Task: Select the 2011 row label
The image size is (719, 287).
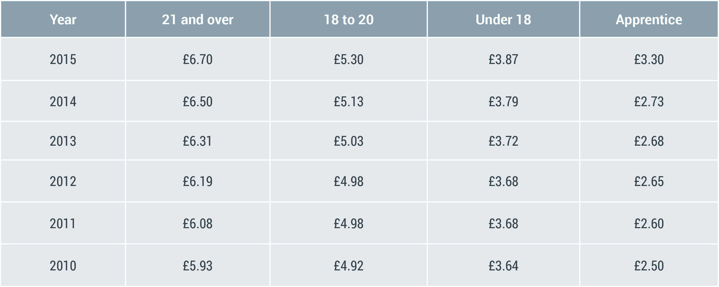Action: [x=63, y=224]
